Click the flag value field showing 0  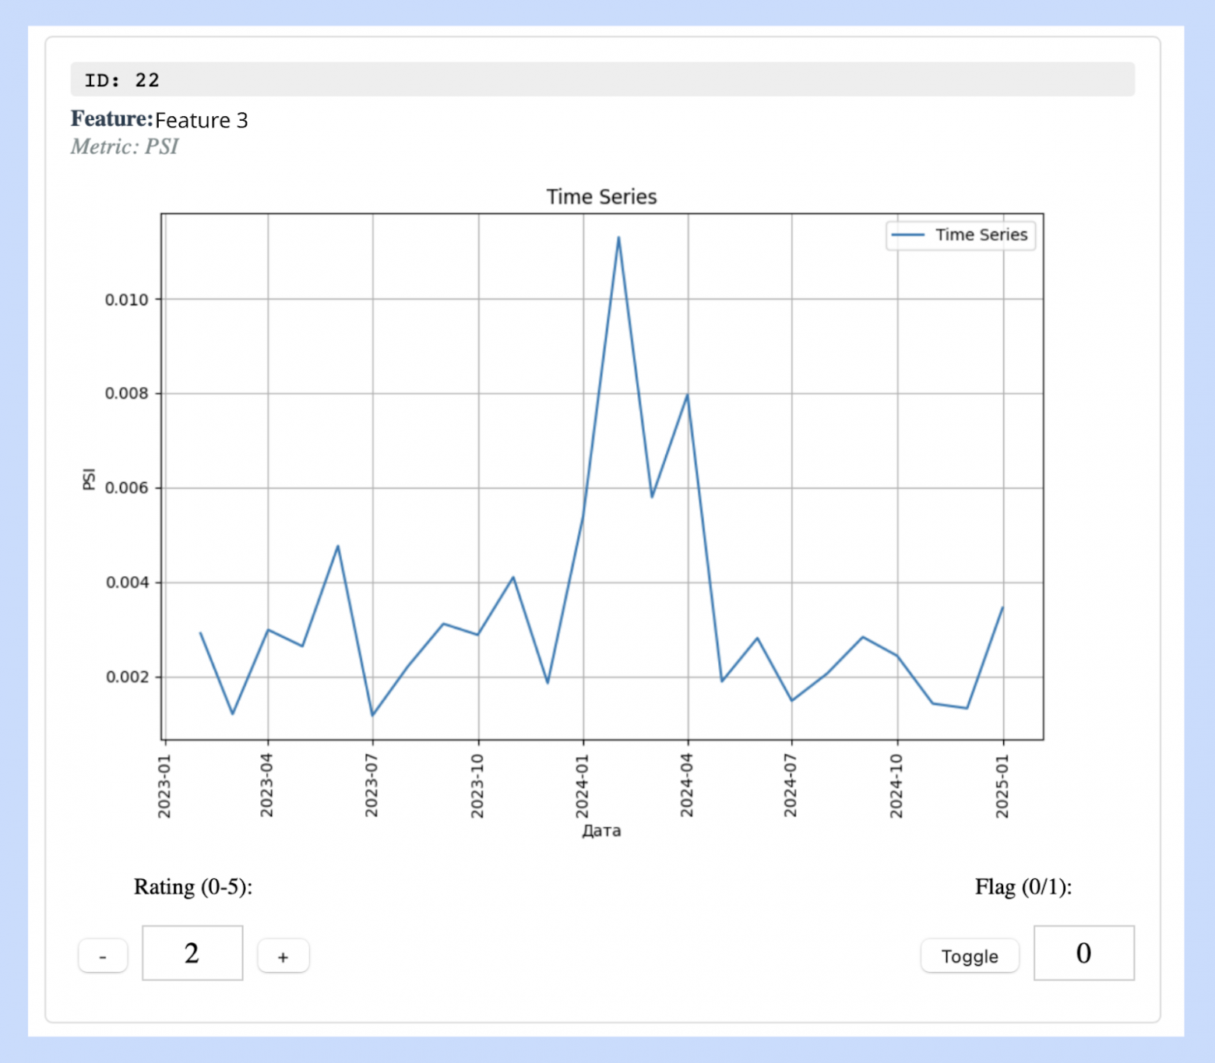tap(1083, 953)
